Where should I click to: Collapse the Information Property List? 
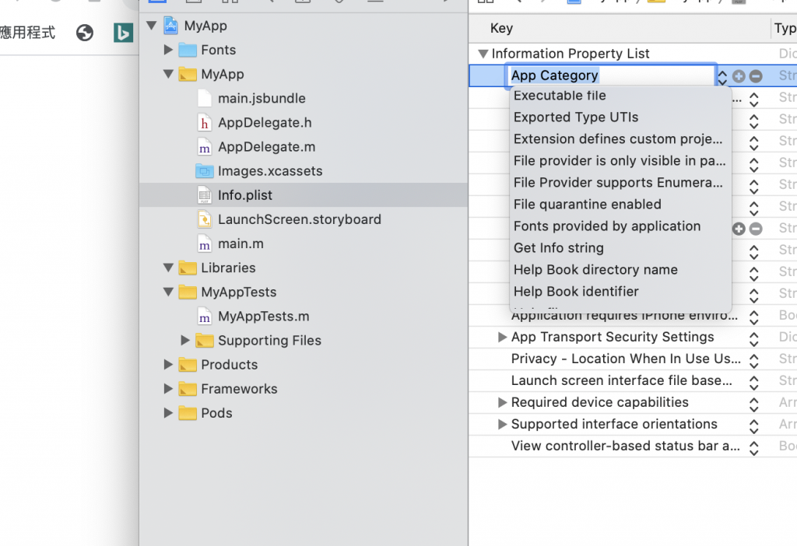pos(483,54)
